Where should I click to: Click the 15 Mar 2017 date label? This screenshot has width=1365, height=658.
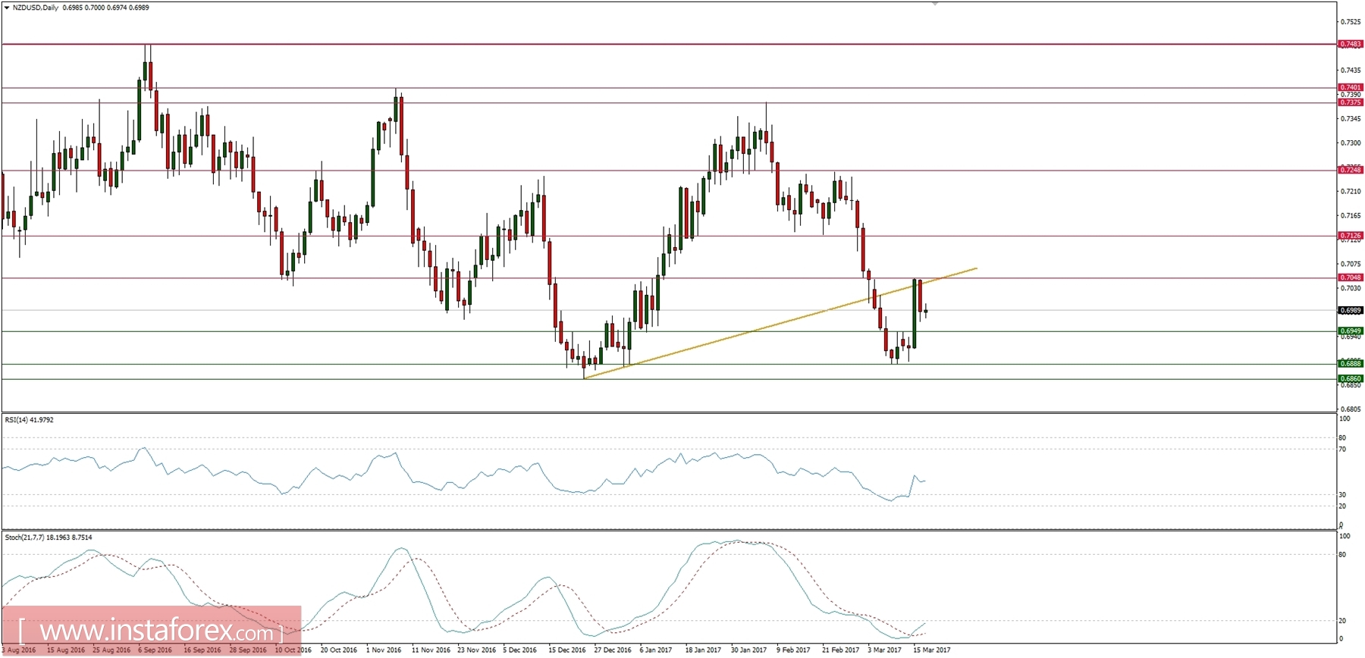(932, 650)
